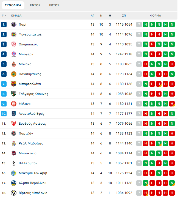Click the Μπάγερν club logo

pos(14,54)
